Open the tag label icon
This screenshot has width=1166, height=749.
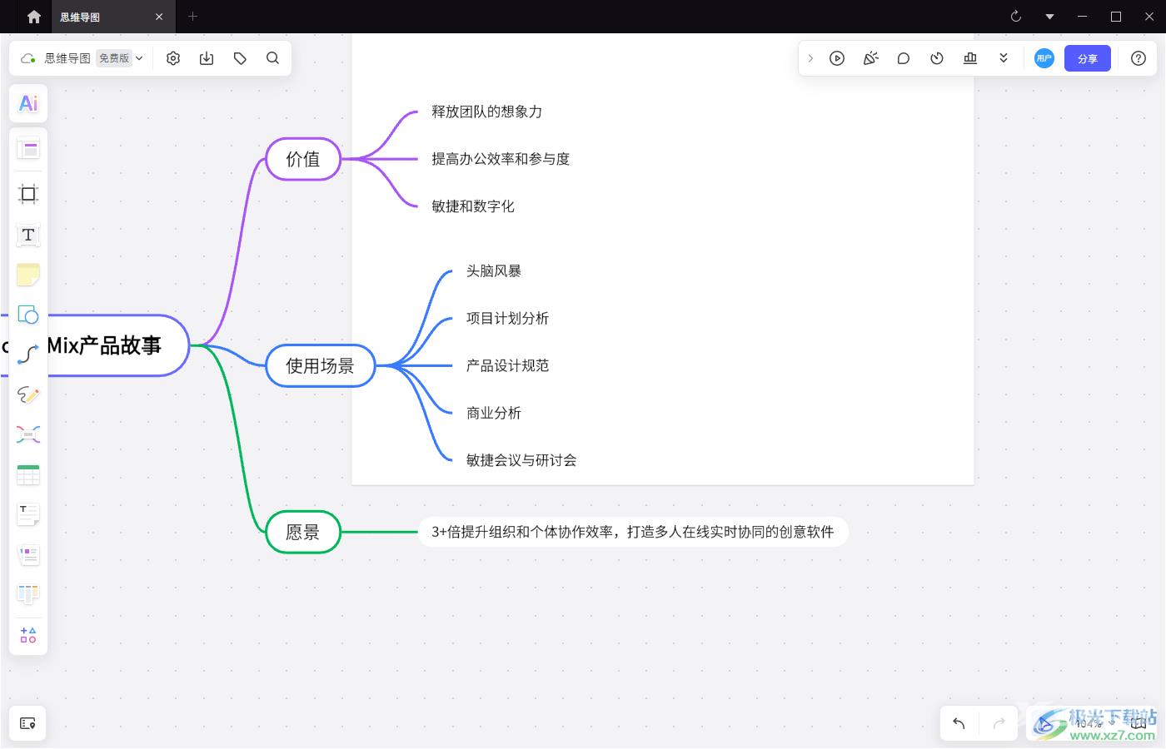tap(240, 58)
